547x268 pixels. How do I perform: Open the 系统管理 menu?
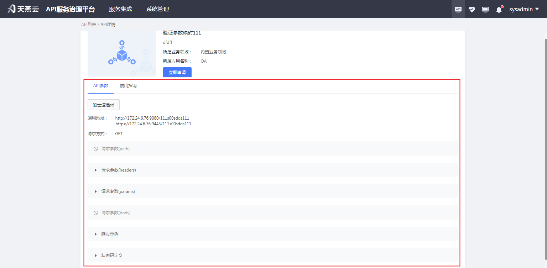click(157, 9)
